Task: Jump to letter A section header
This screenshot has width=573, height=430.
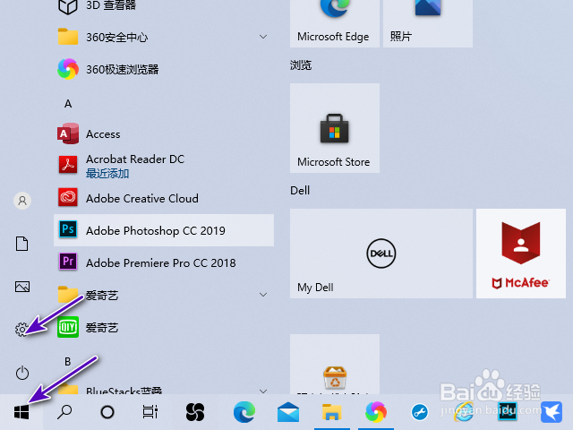Action: 68,104
